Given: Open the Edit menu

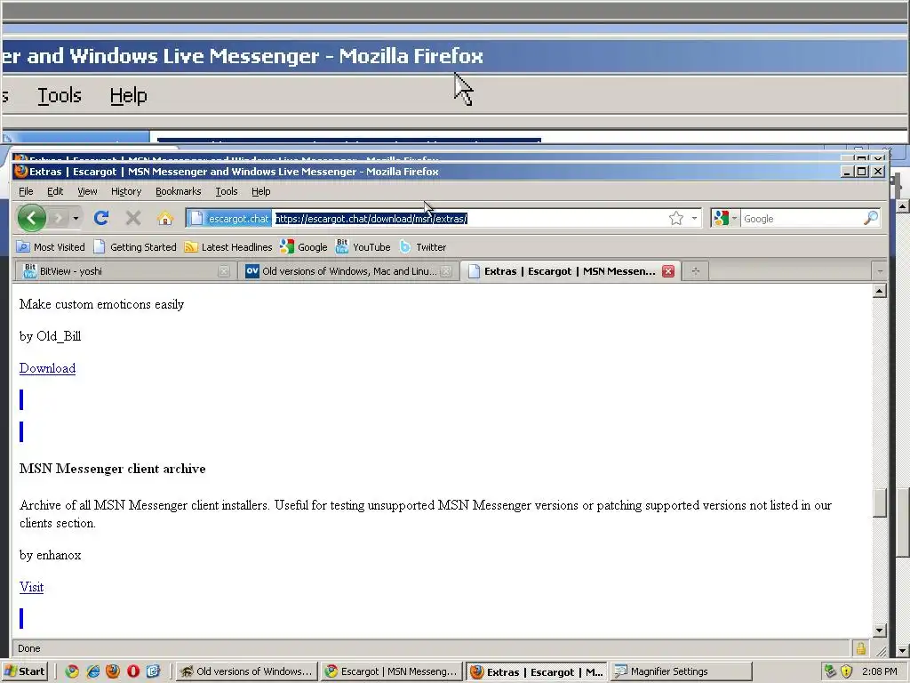Looking at the screenshot, I should coord(55,191).
